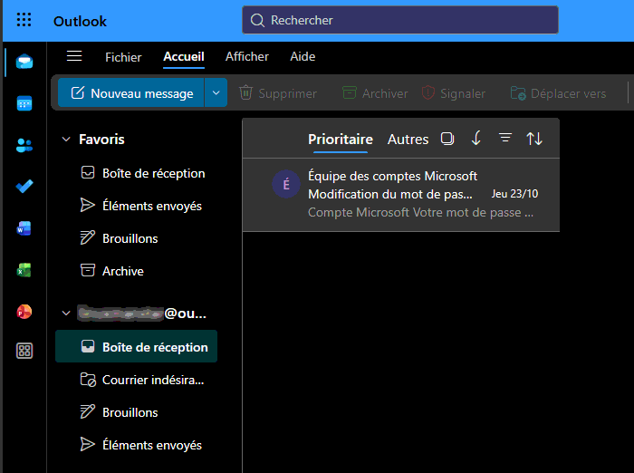
Task: Click inside the Rechercher search field
Action: pos(400,20)
